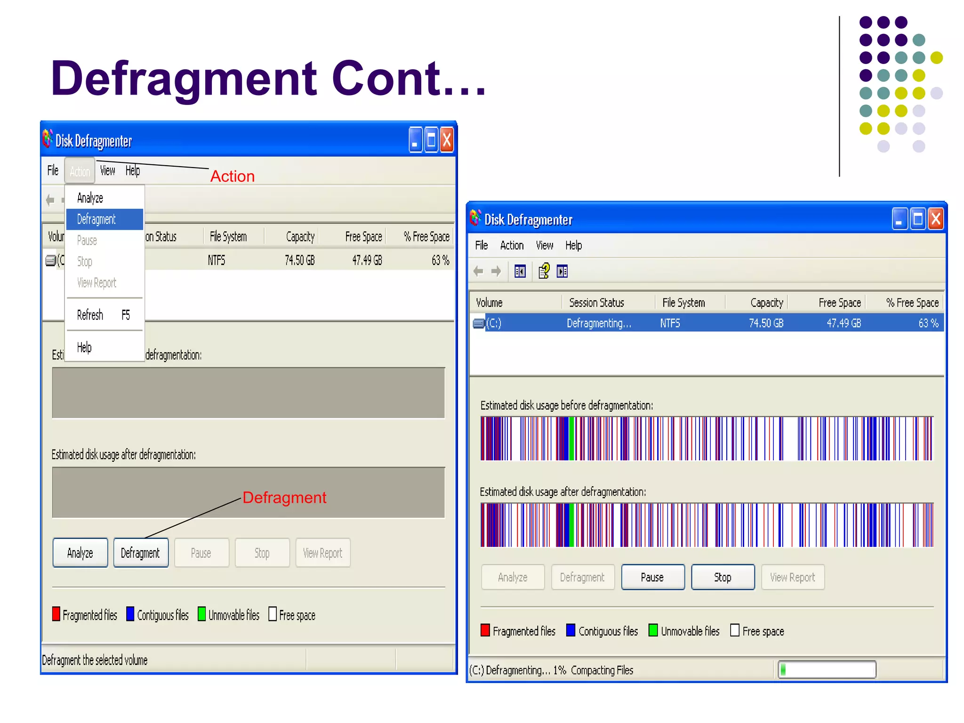Click forward arrow in right Defragmenter toolbar
Viewport: 964px width, 723px height.
[x=496, y=271]
